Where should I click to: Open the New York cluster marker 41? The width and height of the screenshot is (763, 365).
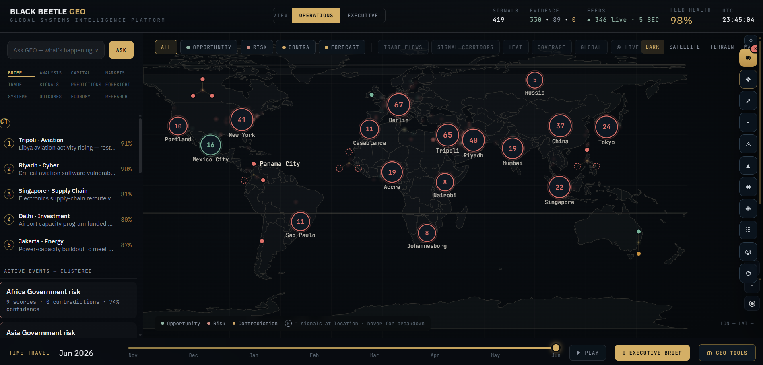pos(242,120)
